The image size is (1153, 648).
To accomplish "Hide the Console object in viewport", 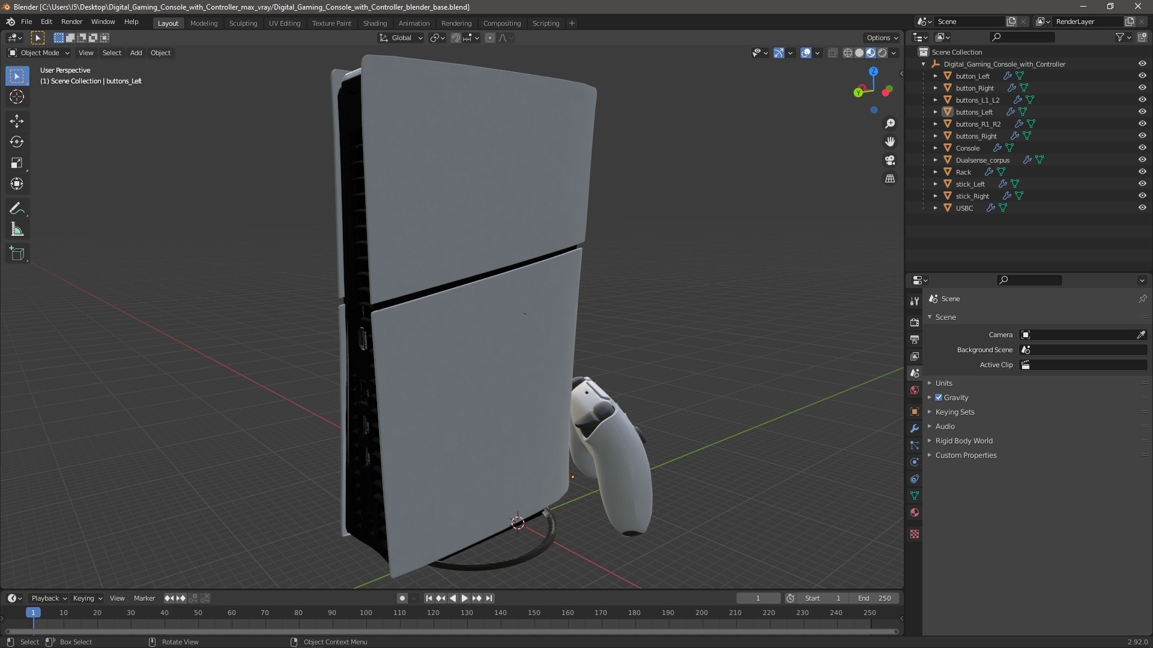I will coord(1142,148).
